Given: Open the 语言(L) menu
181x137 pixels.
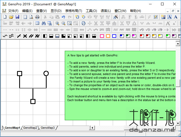Looking at the screenshot, I should (106, 11).
